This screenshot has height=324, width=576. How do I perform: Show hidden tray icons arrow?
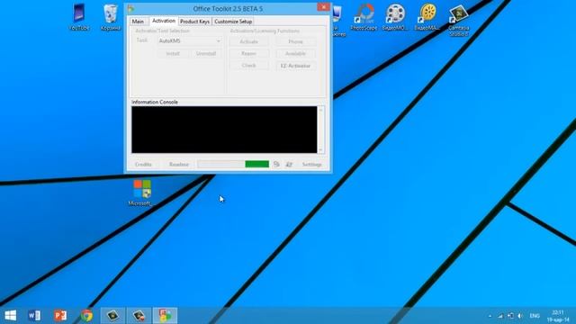[490, 316]
